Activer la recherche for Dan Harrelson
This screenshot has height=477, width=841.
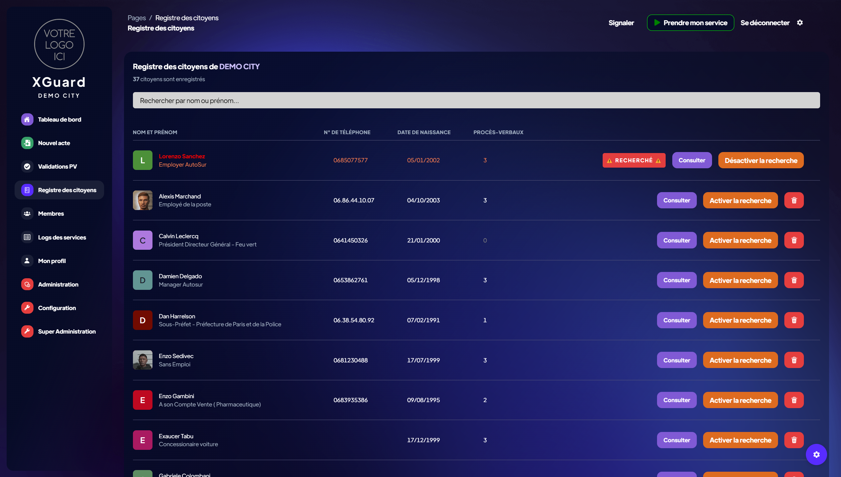tap(740, 320)
